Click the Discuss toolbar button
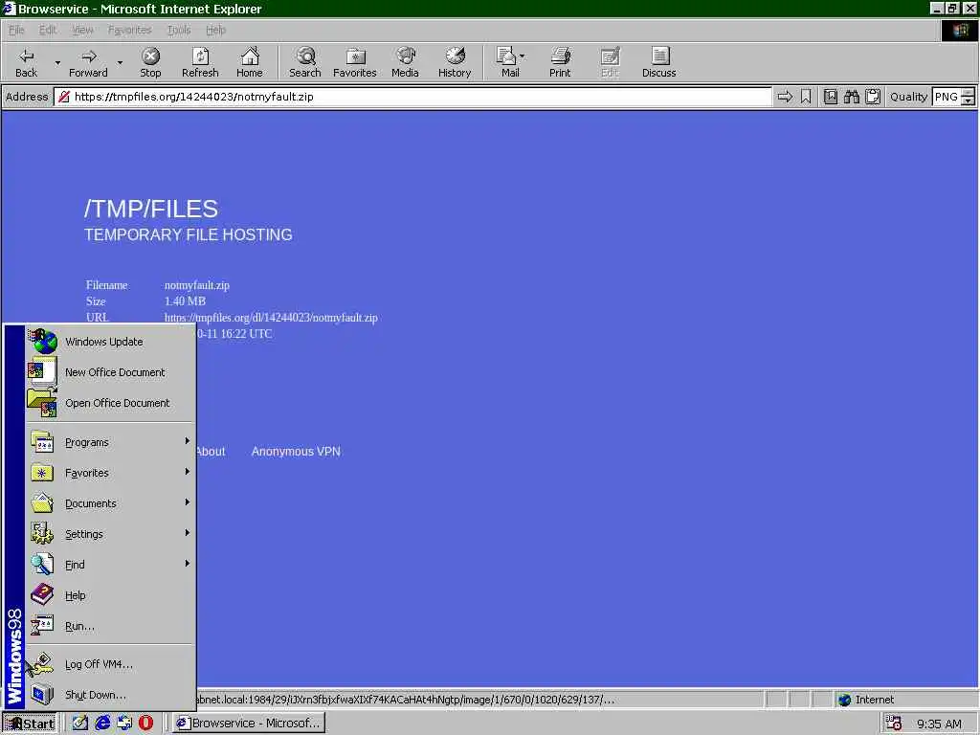This screenshot has width=980, height=735. [658, 62]
